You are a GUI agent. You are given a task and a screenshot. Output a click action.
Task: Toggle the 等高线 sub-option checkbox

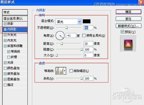[x=9, y=51]
